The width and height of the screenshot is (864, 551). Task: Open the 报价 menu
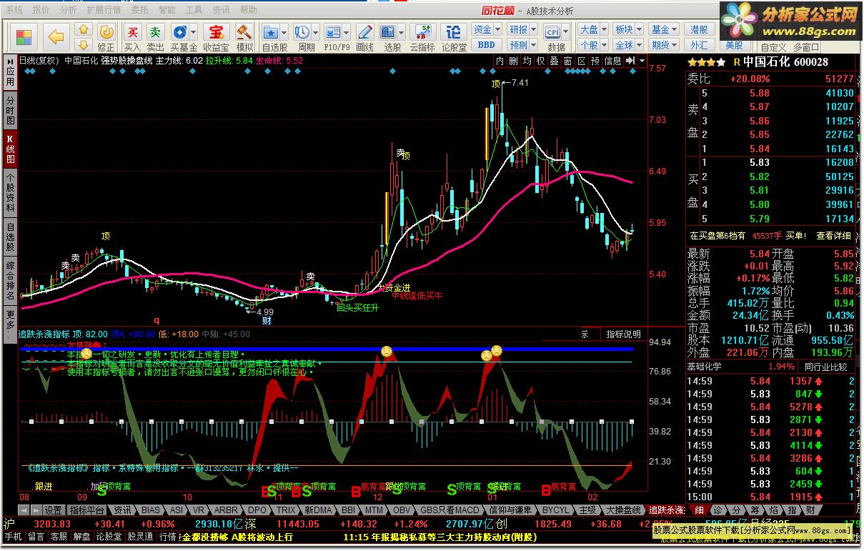41,10
